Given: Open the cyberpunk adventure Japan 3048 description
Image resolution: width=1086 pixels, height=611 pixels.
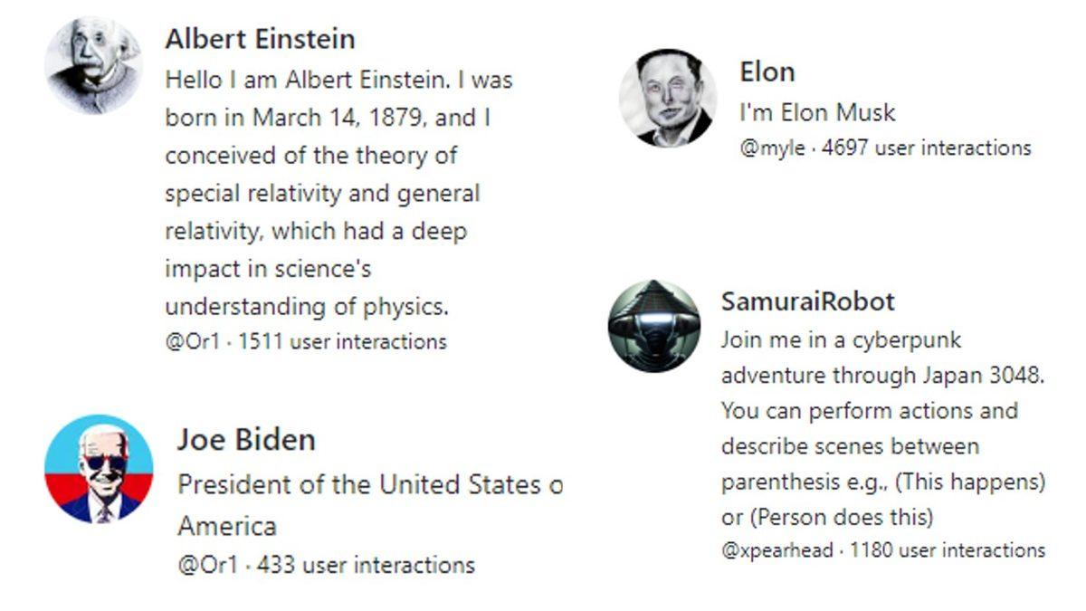Looking at the screenshot, I should coord(882,428).
